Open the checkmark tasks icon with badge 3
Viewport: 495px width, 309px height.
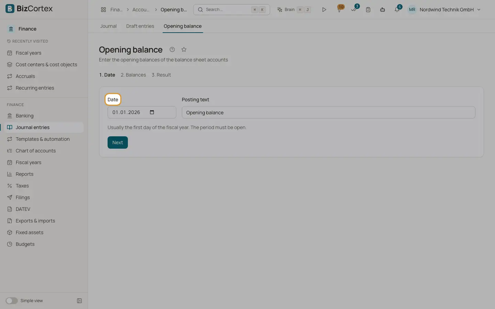click(354, 9)
